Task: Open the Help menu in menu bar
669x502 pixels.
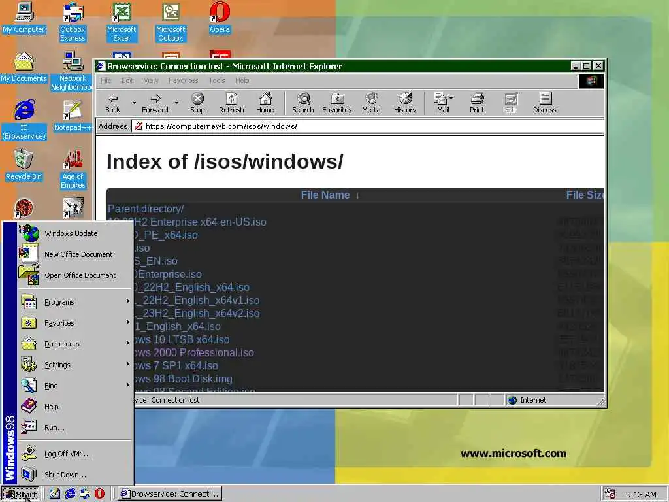Action: [x=242, y=80]
